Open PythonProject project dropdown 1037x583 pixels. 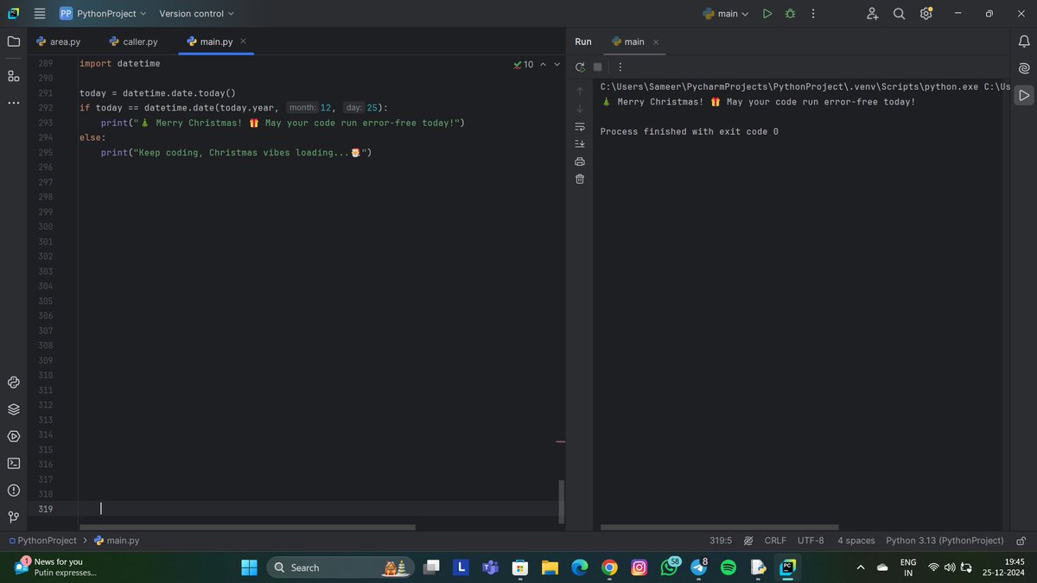(x=103, y=14)
